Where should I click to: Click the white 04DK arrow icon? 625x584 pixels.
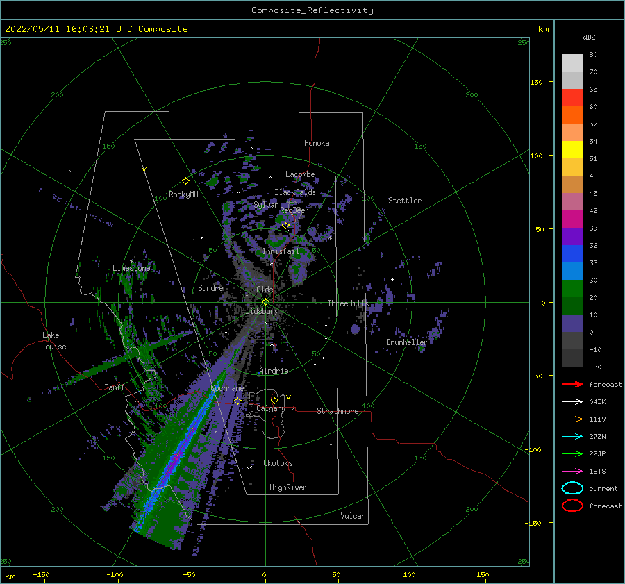point(572,402)
